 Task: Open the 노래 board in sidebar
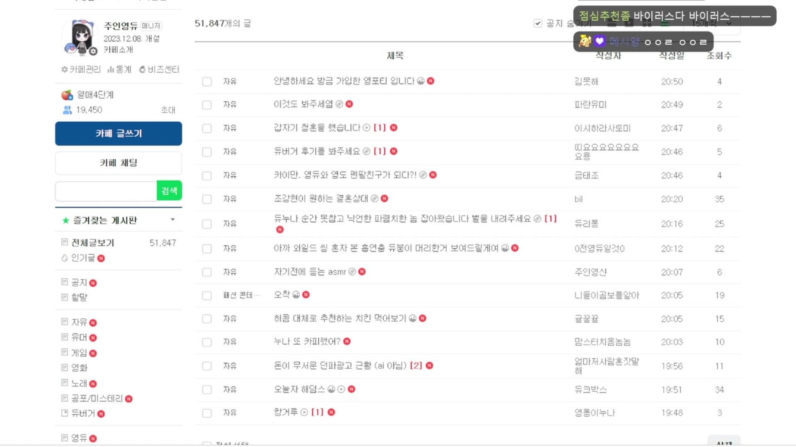point(79,383)
